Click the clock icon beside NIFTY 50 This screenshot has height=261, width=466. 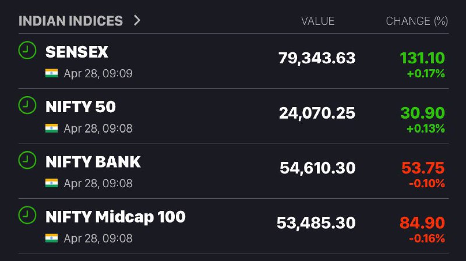click(x=27, y=105)
